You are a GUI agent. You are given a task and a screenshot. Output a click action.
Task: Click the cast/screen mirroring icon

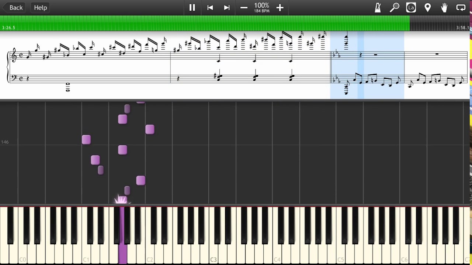pos(461,7)
